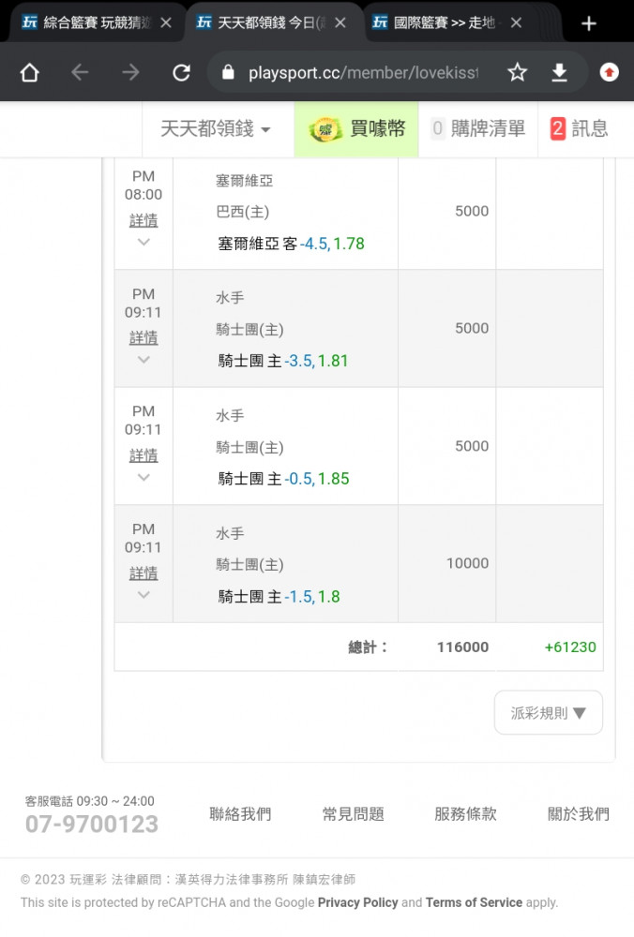Open the 常見問題 footer link
Image resolution: width=634 pixels, height=937 pixels.
(353, 813)
